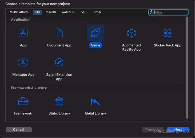Pick the Framework toolbox icon
195x138 pixels.
(x=23, y=101)
